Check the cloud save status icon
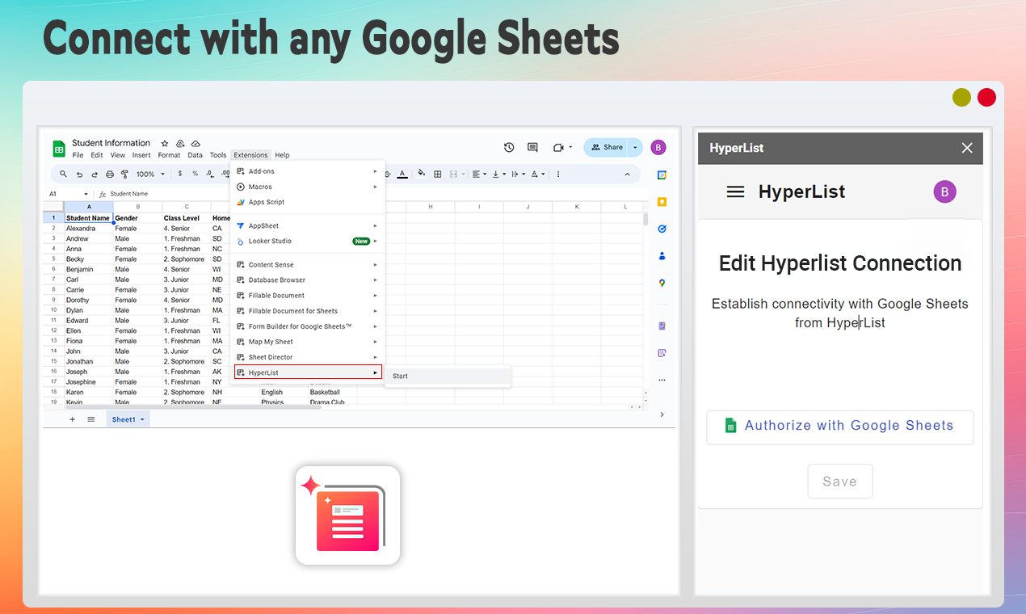This screenshot has height=614, width=1026. click(196, 143)
